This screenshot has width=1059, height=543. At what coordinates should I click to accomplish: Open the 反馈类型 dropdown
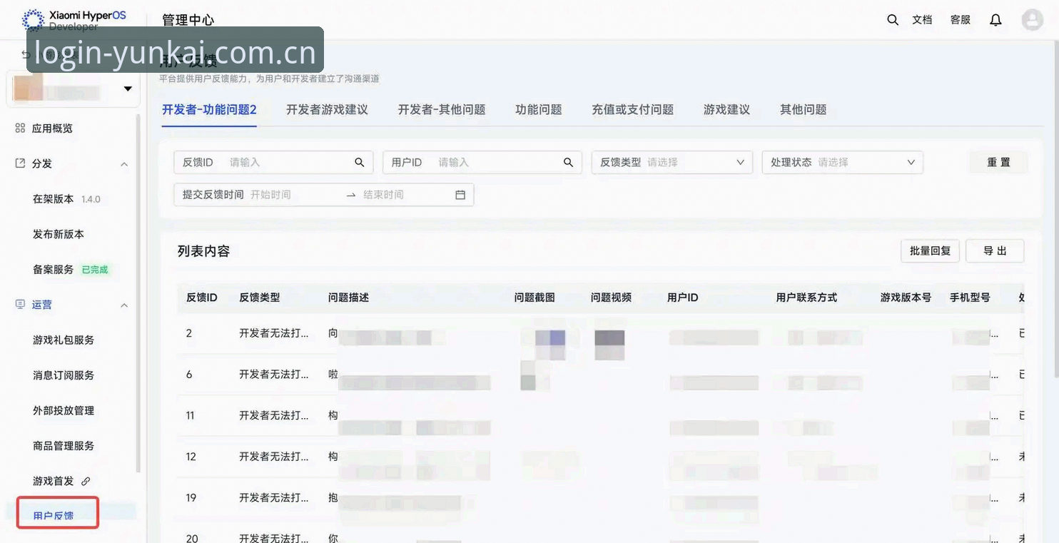tap(672, 163)
